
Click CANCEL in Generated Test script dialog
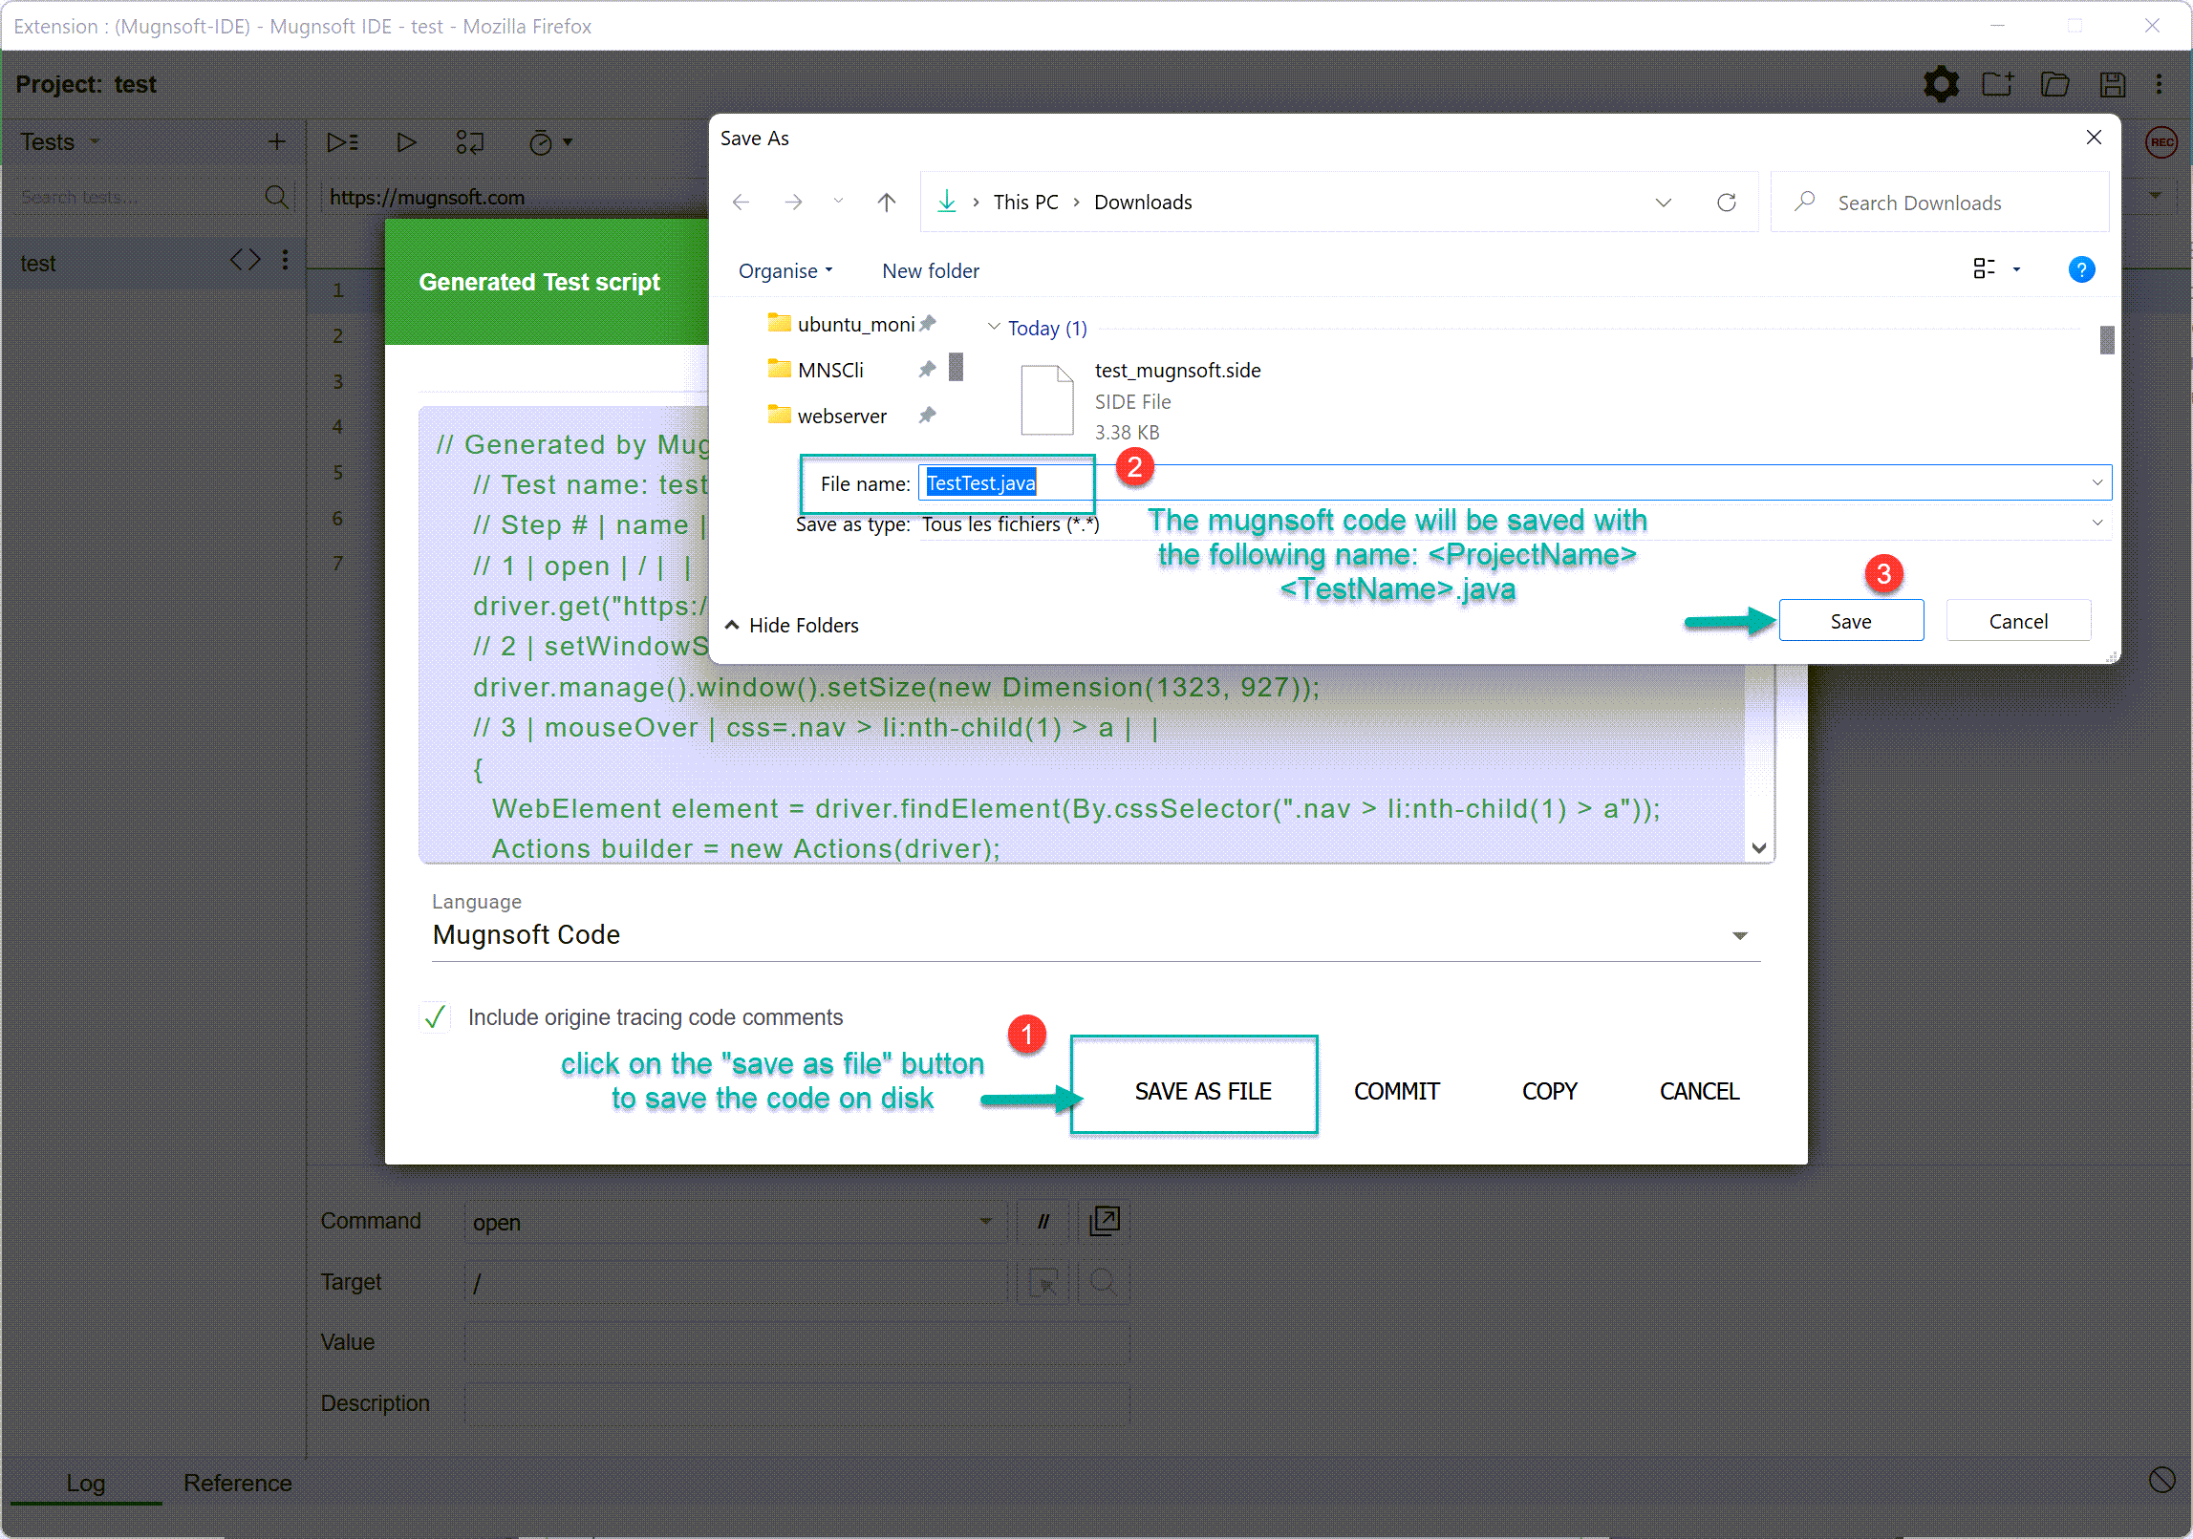tap(1699, 1090)
